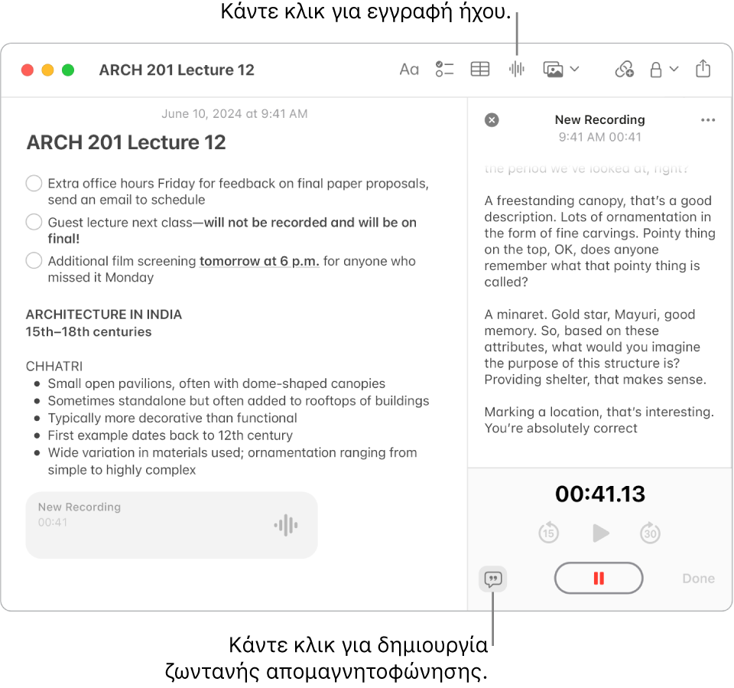Click the New Recording panel title

599,120
